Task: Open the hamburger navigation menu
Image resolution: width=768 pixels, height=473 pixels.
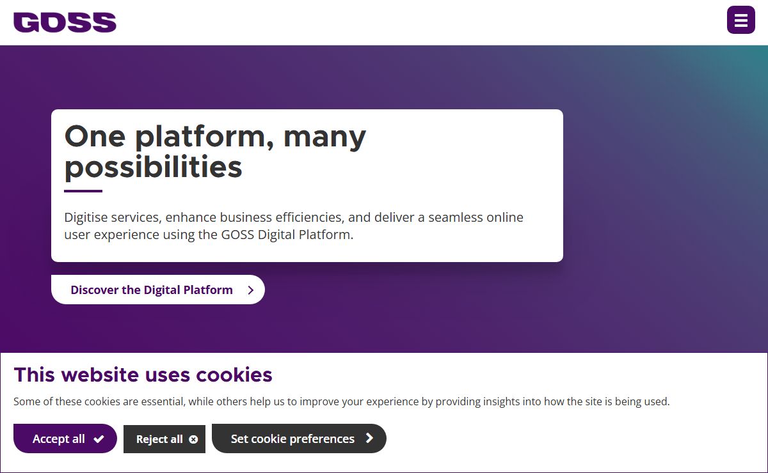Action: pyautogui.click(x=740, y=20)
